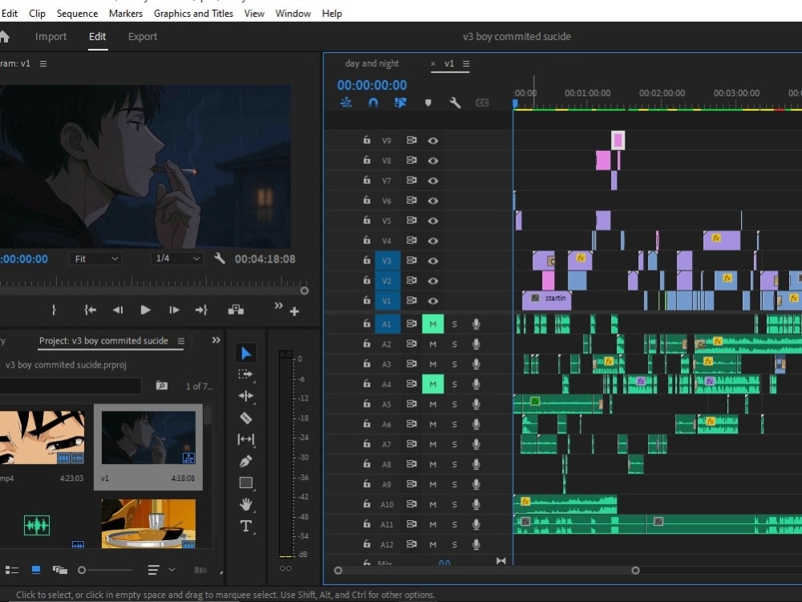Click Go to In point
Image resolution: width=802 pixels, height=602 pixels.
click(90, 310)
